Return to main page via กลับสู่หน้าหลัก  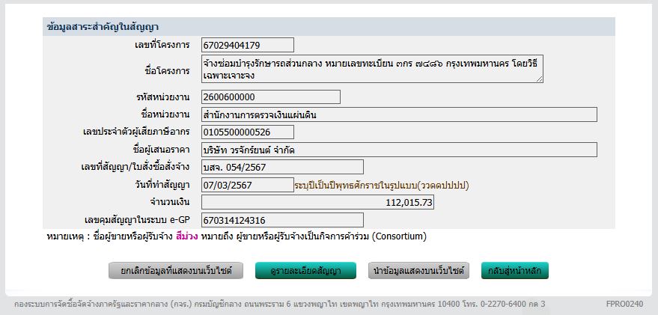point(514,271)
